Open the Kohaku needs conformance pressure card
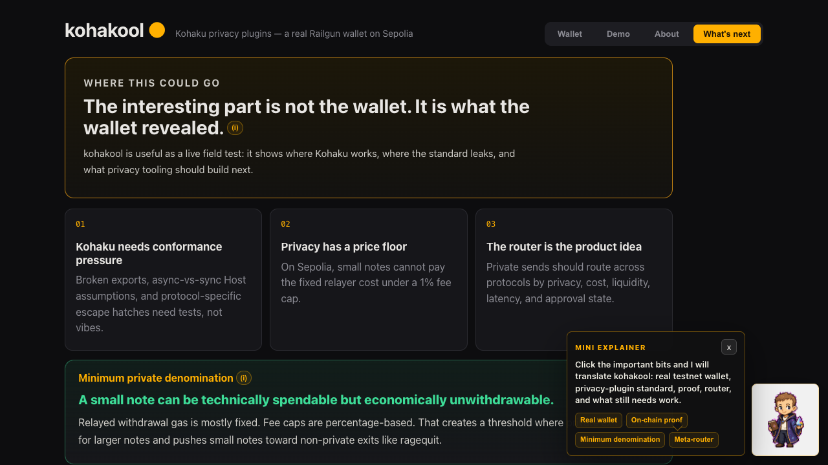The width and height of the screenshot is (828, 465). tap(163, 280)
